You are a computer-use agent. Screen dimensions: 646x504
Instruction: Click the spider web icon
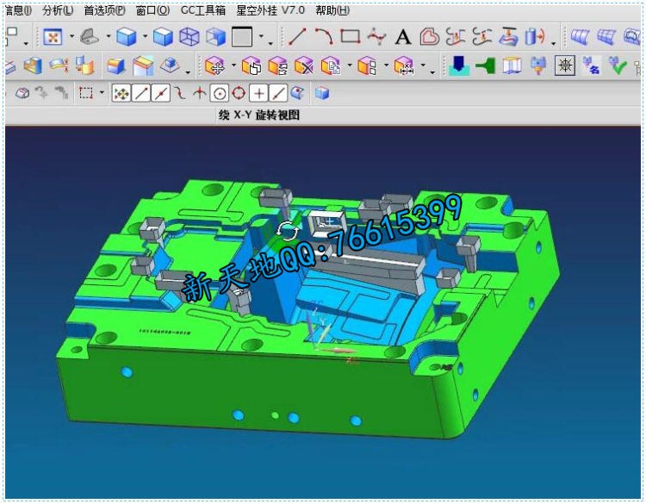(x=565, y=65)
